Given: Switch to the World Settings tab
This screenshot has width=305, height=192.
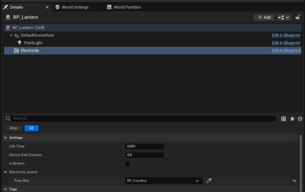Looking at the screenshot, I should [75, 7].
